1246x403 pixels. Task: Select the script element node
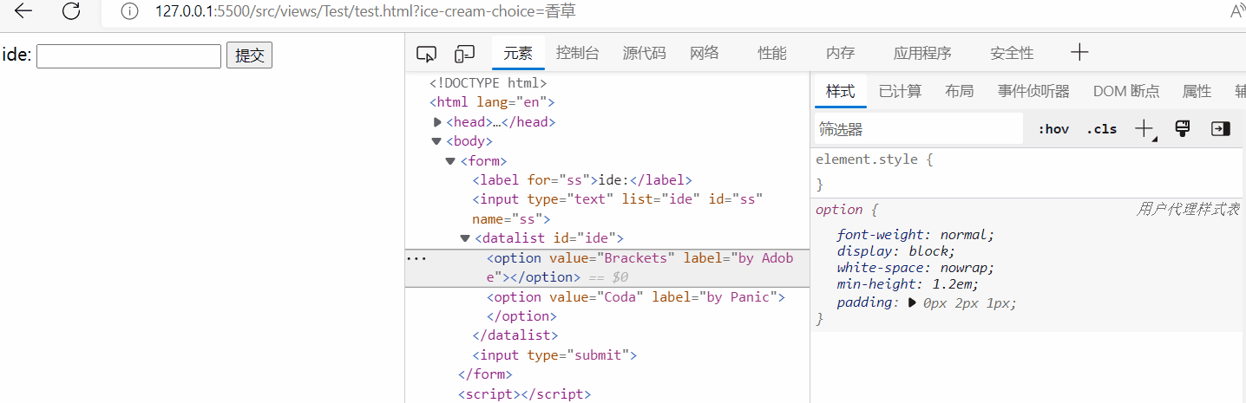pos(524,394)
